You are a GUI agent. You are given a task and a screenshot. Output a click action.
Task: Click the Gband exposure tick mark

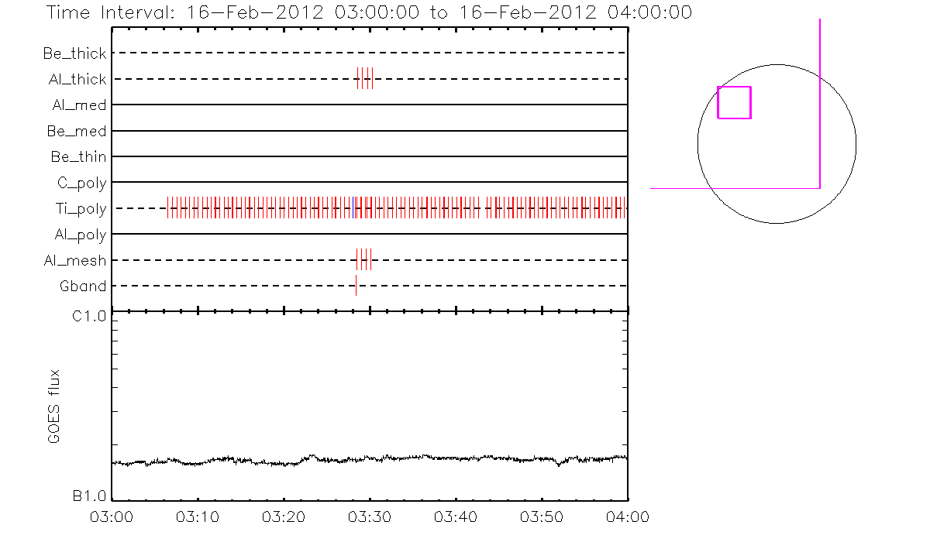356,286
